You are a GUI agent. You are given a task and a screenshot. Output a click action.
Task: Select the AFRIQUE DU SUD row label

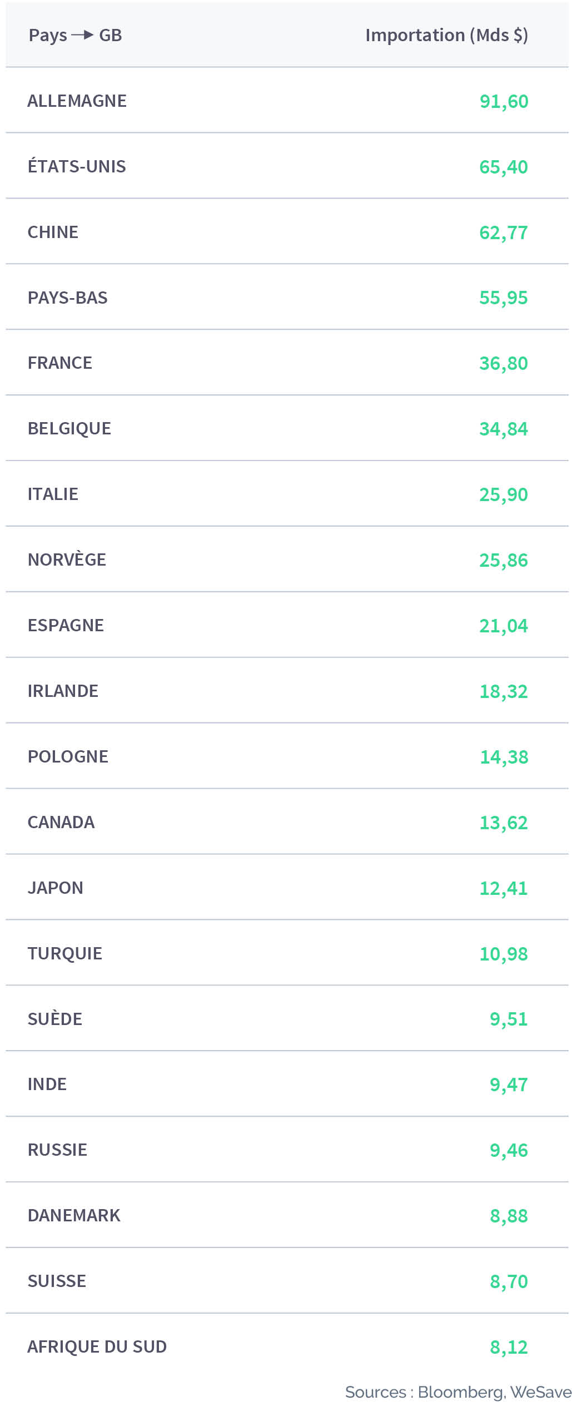[97, 1346]
